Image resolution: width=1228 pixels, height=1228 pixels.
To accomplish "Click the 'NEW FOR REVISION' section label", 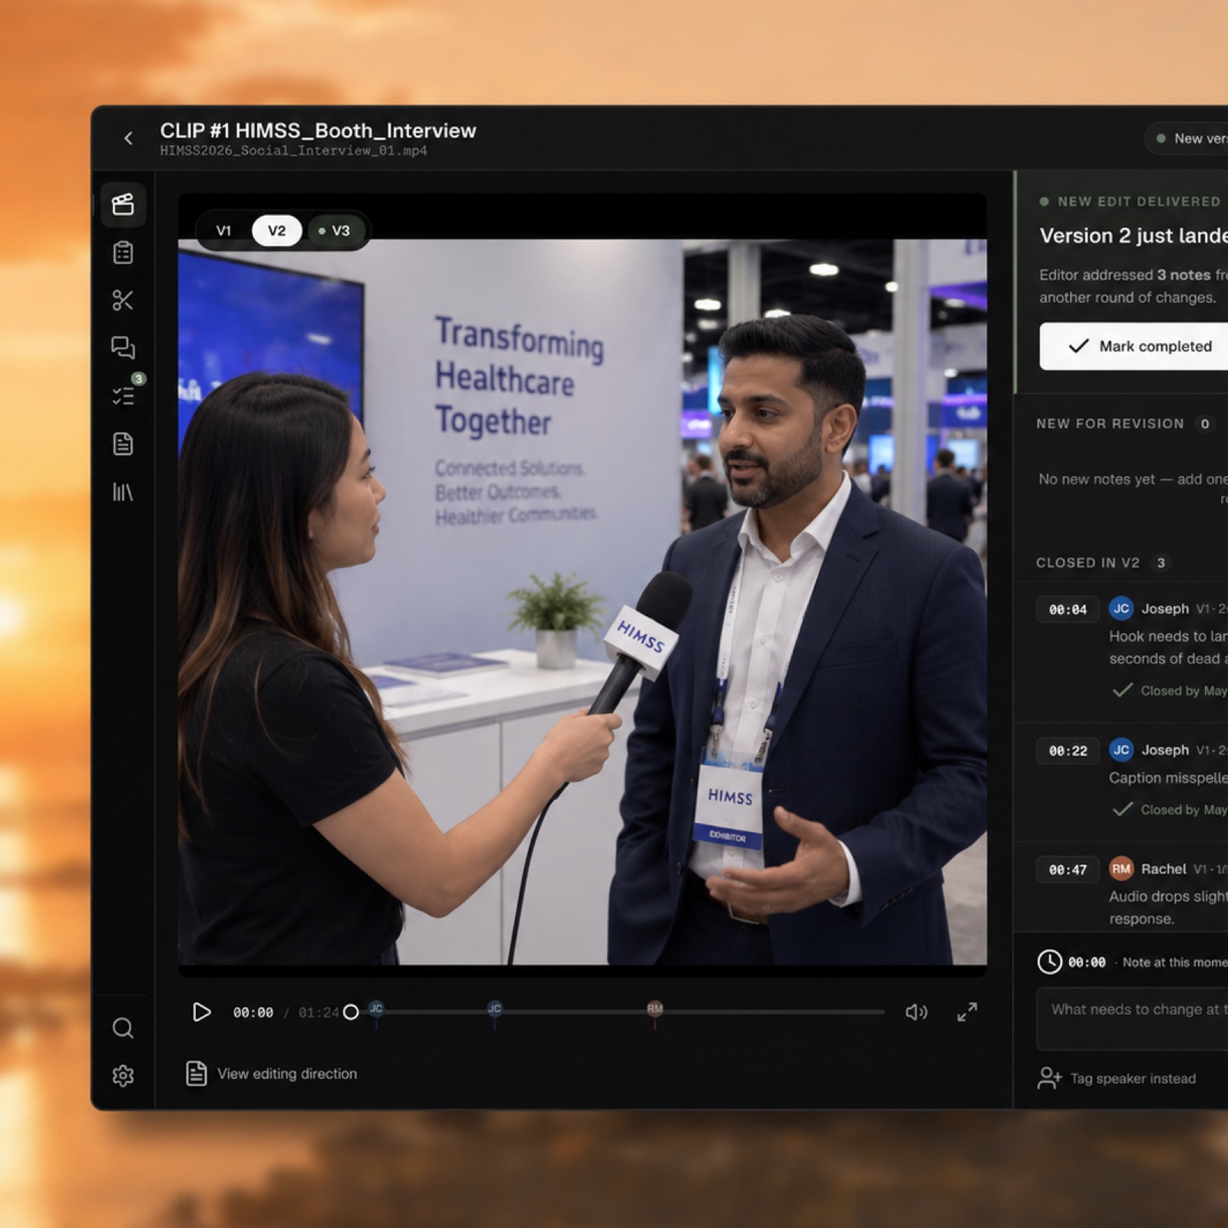I will [x=1110, y=424].
